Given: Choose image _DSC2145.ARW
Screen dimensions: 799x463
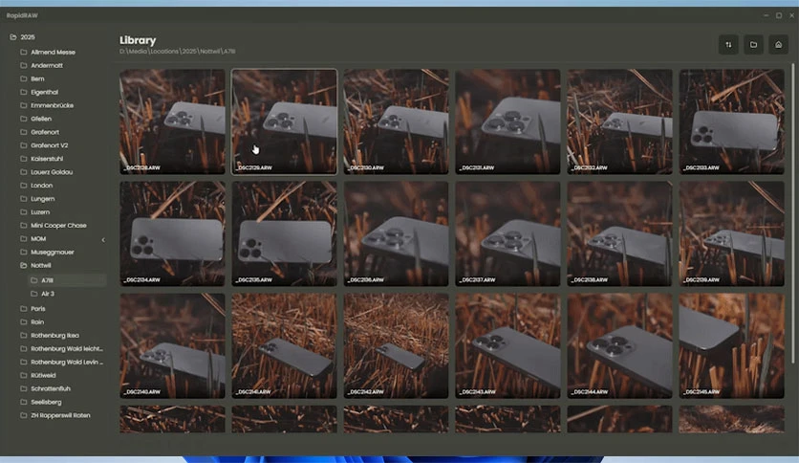Looking at the screenshot, I should tap(732, 345).
